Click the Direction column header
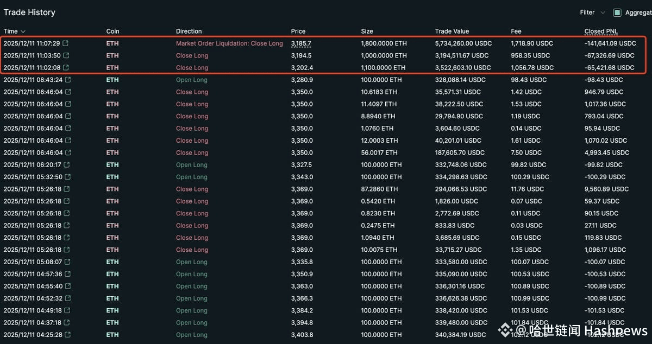 click(189, 31)
